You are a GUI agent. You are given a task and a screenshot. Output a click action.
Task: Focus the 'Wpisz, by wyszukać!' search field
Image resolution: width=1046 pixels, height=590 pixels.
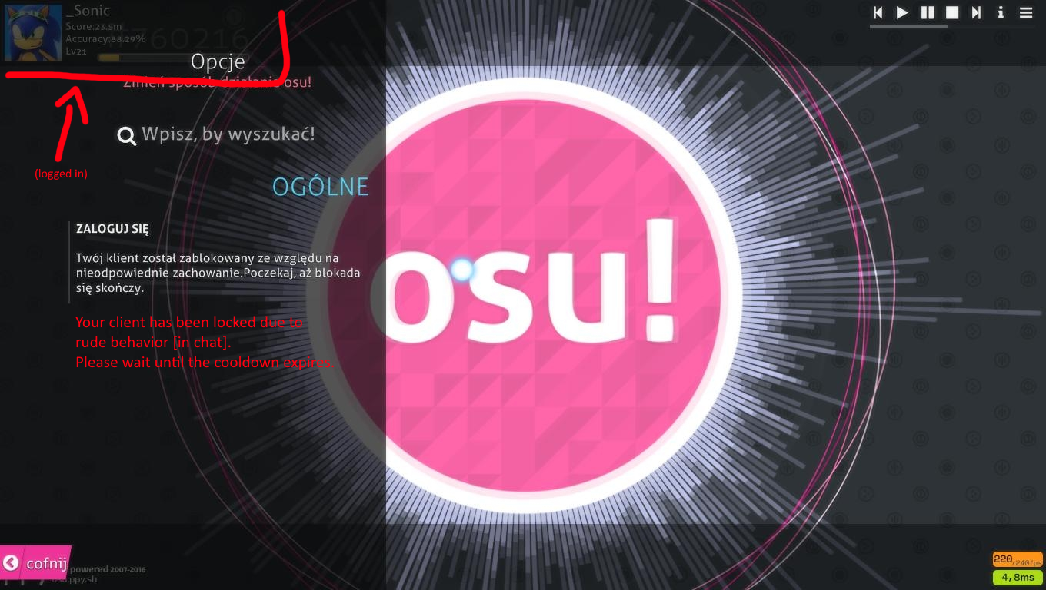(228, 134)
